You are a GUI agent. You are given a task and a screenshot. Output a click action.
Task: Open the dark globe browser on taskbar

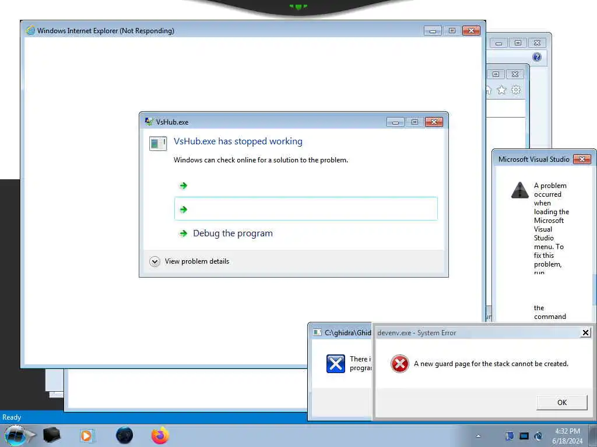pos(125,435)
